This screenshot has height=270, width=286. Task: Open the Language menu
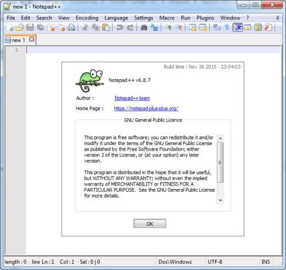point(116,18)
